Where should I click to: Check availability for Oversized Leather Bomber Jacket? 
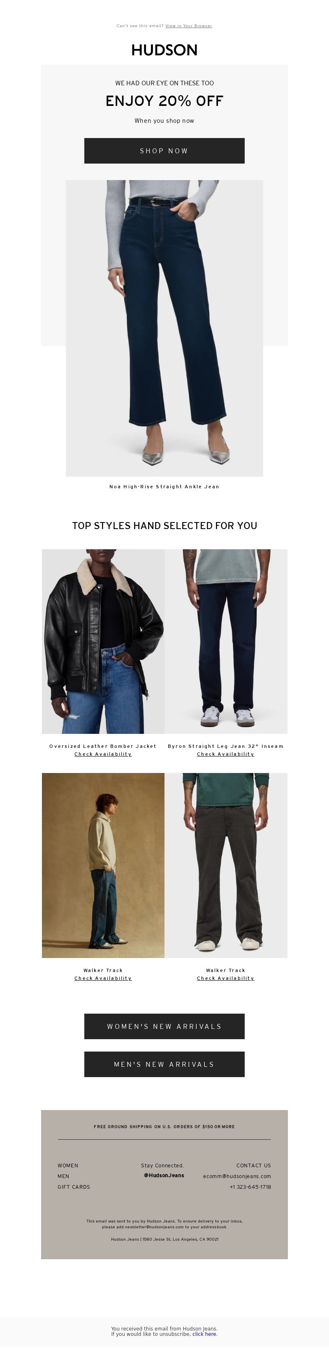[x=103, y=754]
